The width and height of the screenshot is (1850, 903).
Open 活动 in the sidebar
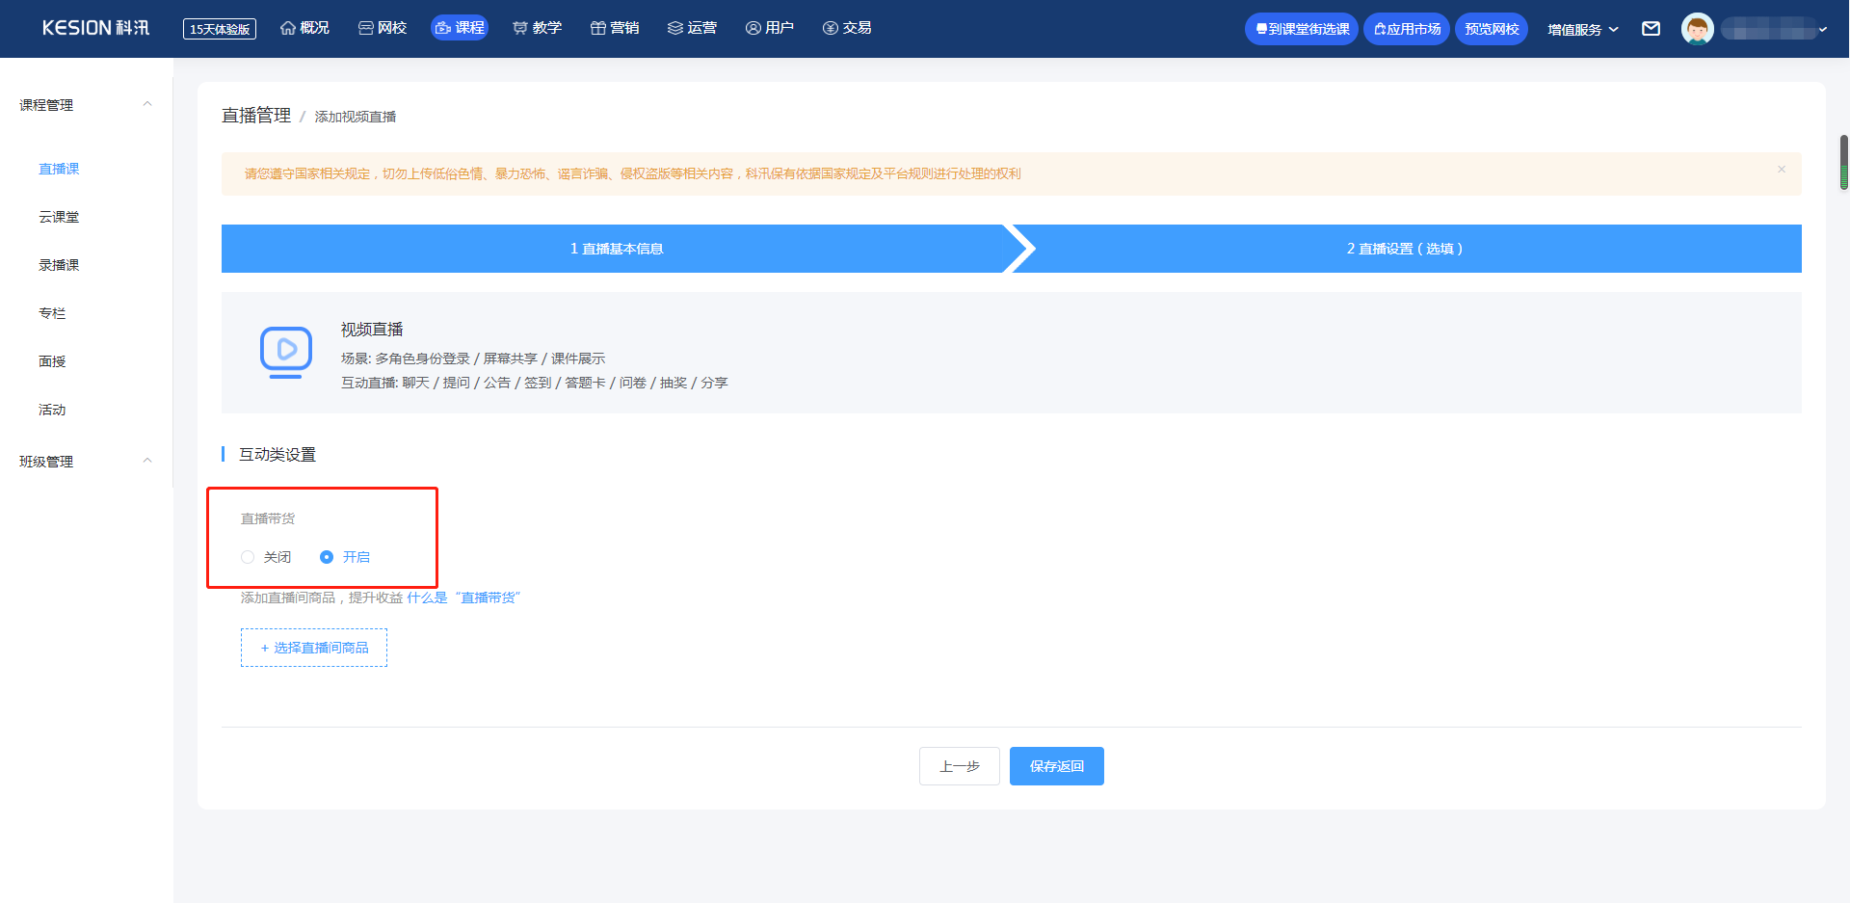pyautogui.click(x=52, y=410)
